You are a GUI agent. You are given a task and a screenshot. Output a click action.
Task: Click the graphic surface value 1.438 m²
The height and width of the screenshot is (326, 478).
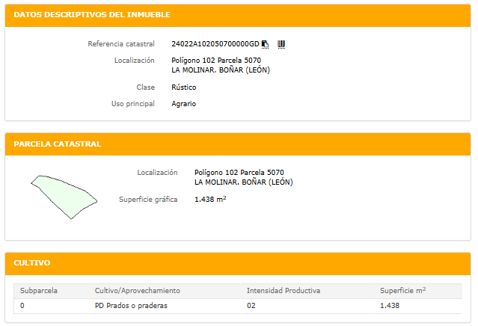coord(210,200)
